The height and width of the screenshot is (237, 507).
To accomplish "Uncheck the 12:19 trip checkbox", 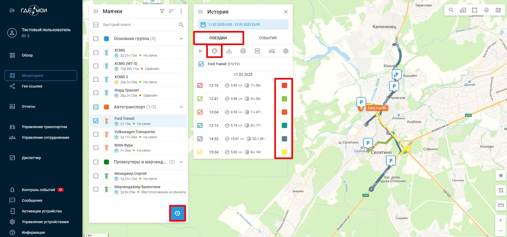I will point(200,85).
